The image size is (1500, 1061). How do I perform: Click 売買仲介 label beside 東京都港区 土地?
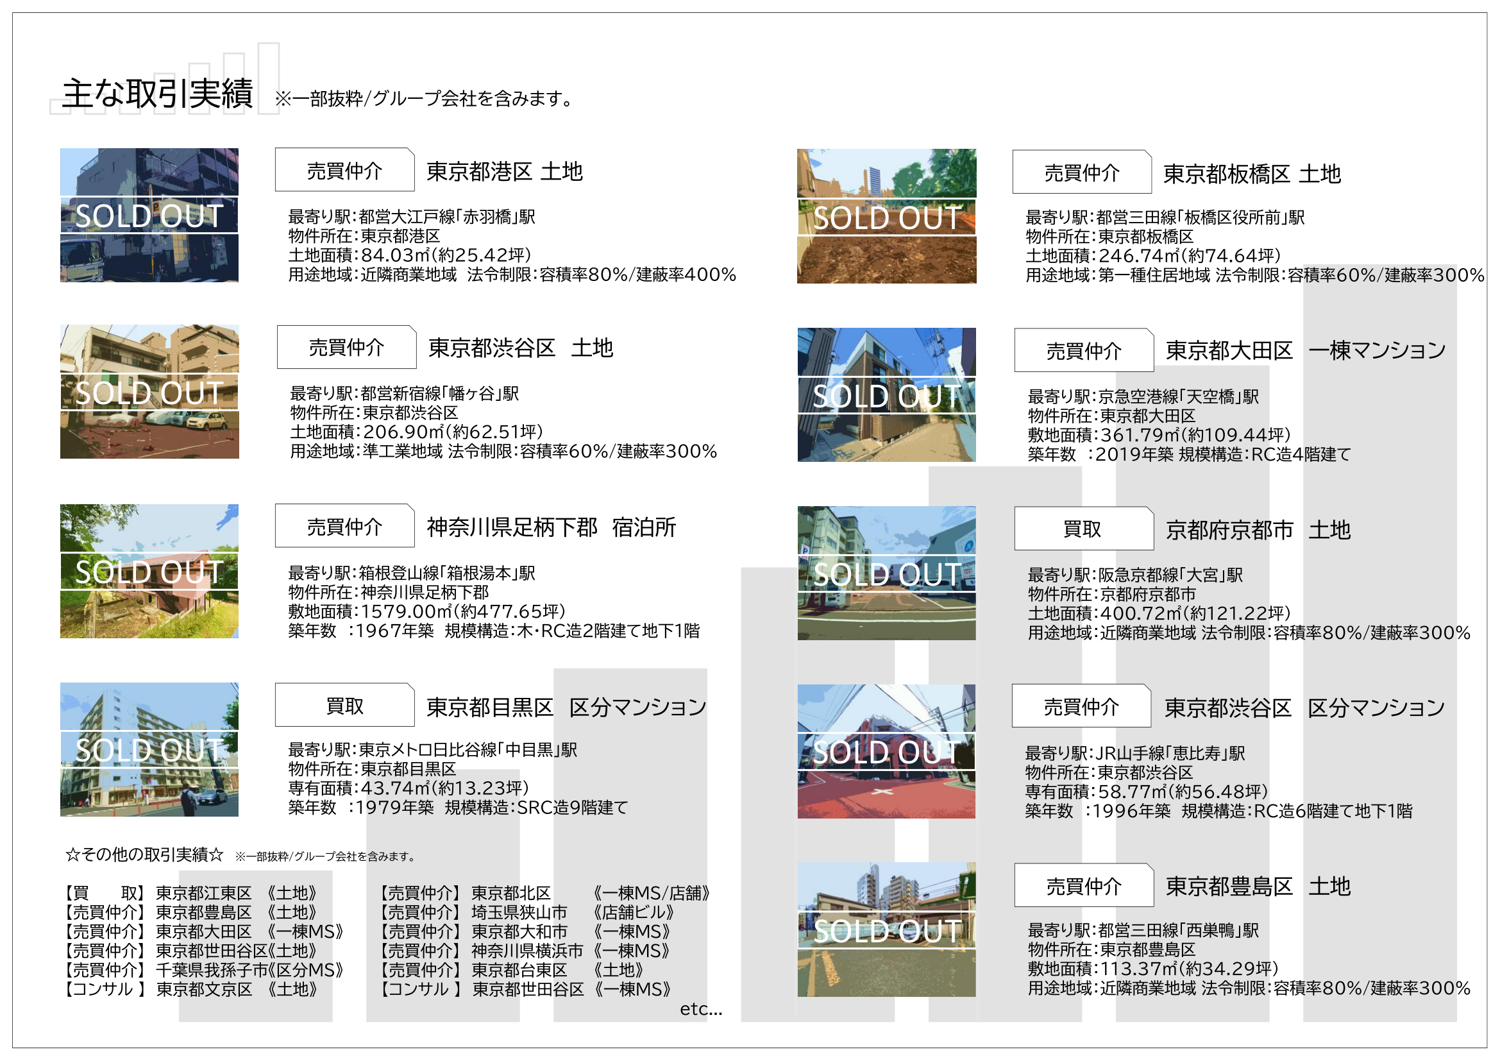(x=344, y=170)
